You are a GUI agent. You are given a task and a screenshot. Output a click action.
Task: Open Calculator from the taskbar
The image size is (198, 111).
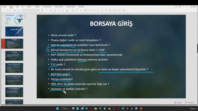(105, 109)
